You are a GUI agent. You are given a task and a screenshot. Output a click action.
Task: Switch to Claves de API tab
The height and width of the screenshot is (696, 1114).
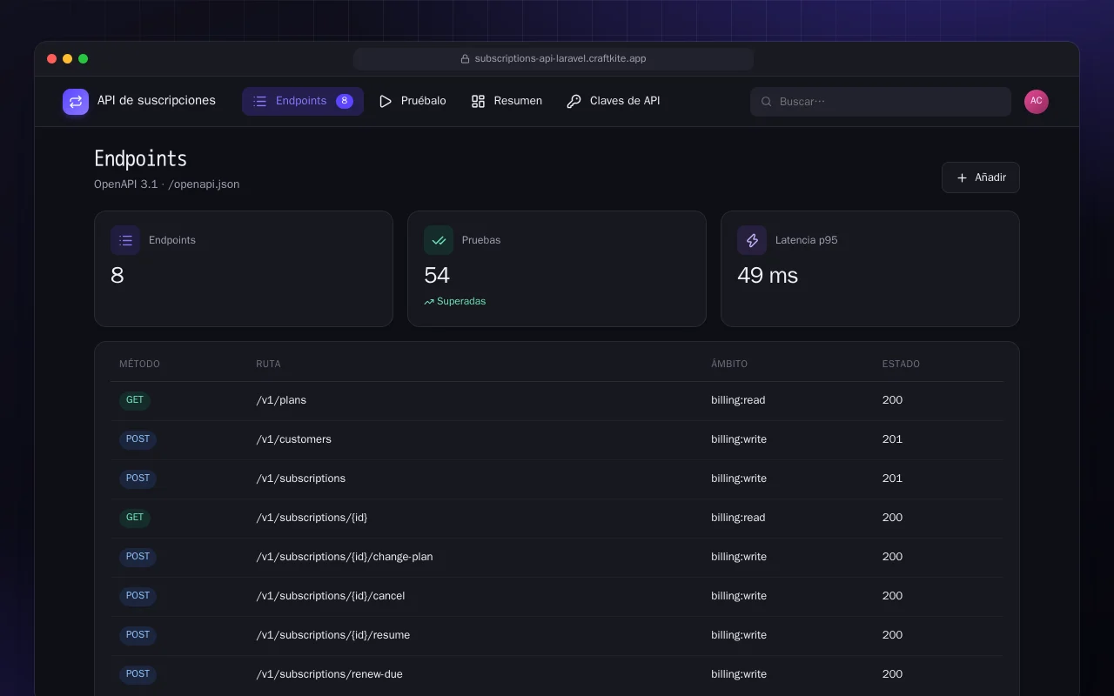(614, 102)
